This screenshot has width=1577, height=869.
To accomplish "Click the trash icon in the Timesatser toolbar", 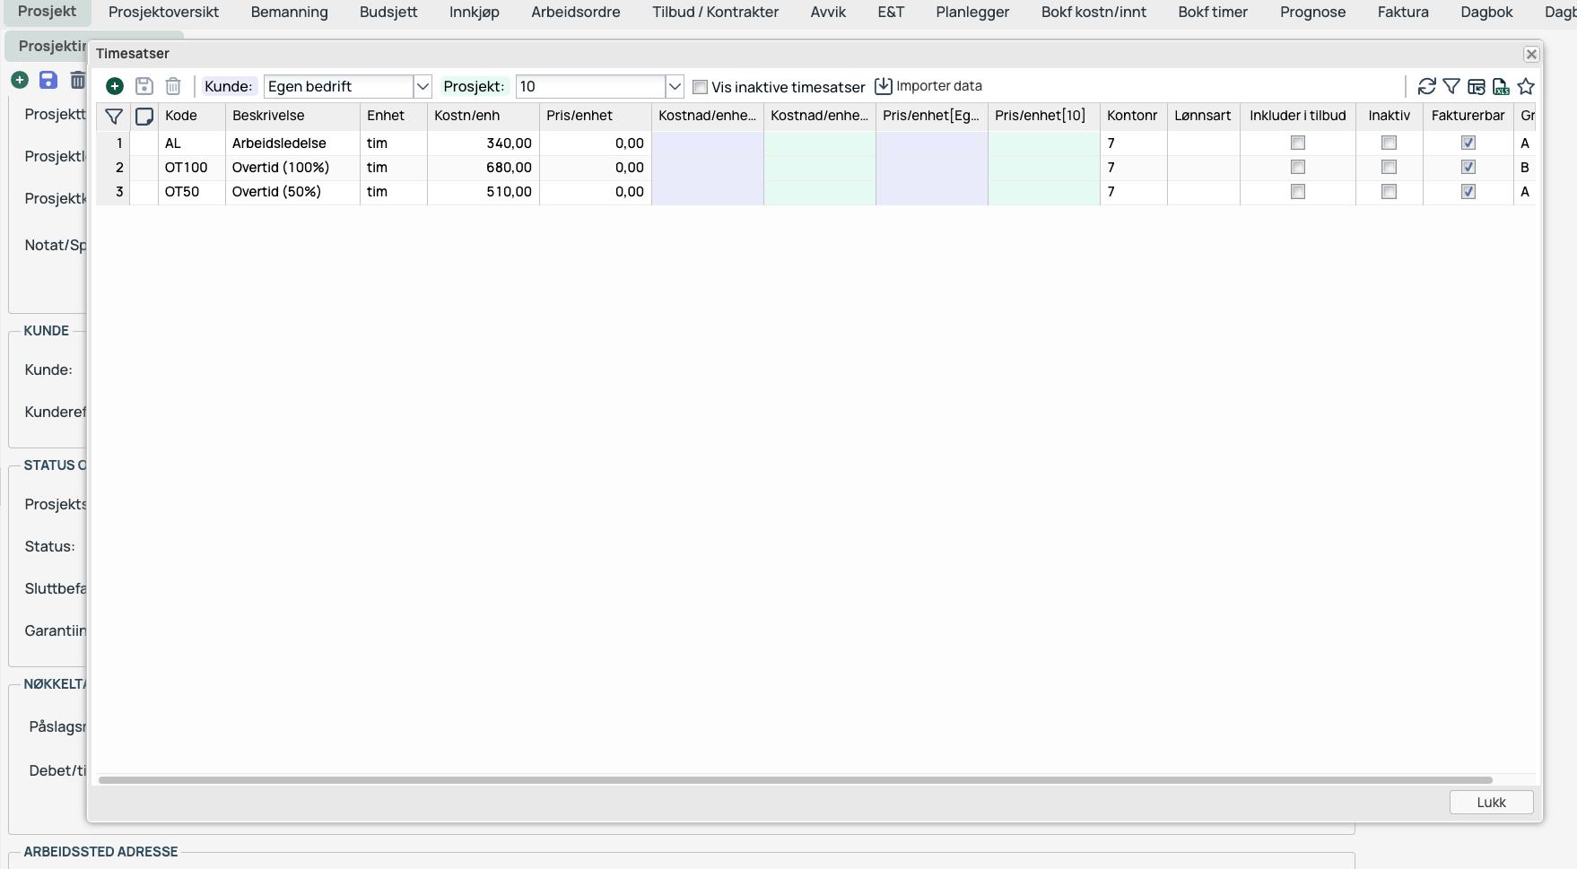I will [x=173, y=86].
